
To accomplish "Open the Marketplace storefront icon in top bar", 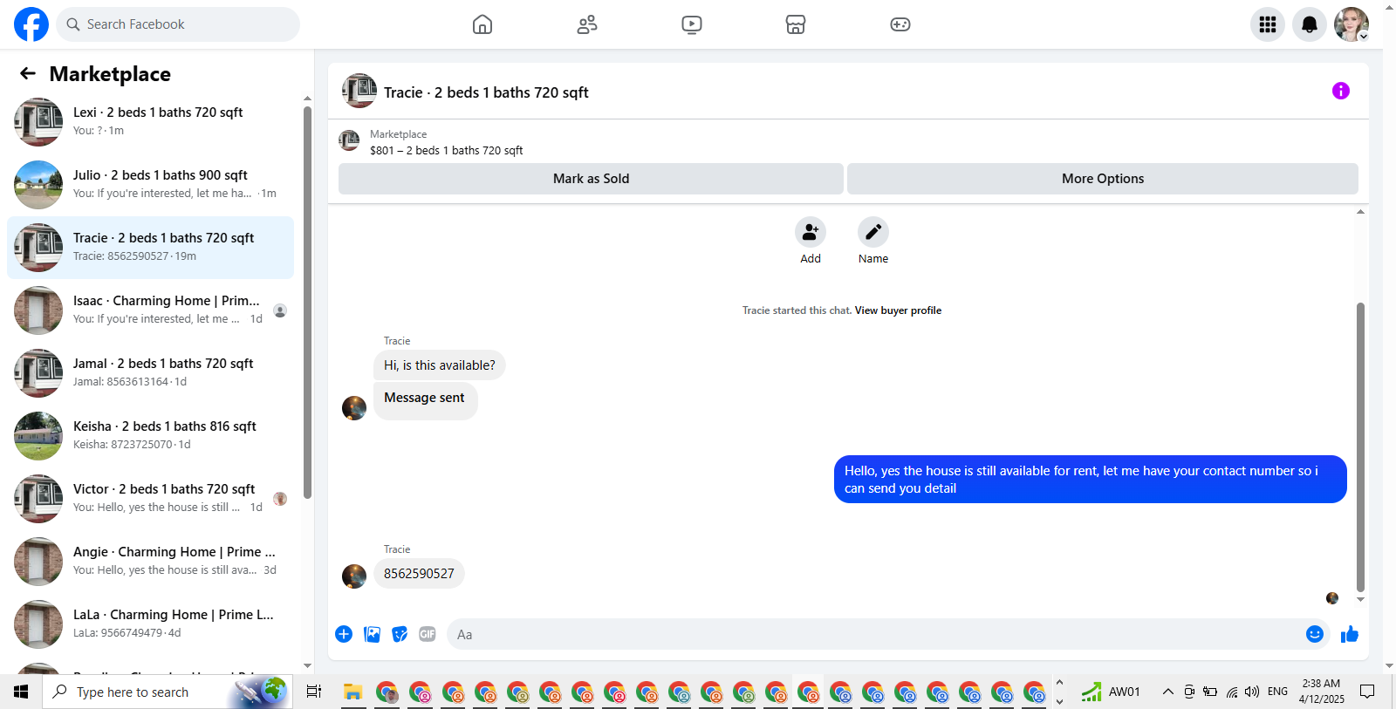I will pos(796,24).
